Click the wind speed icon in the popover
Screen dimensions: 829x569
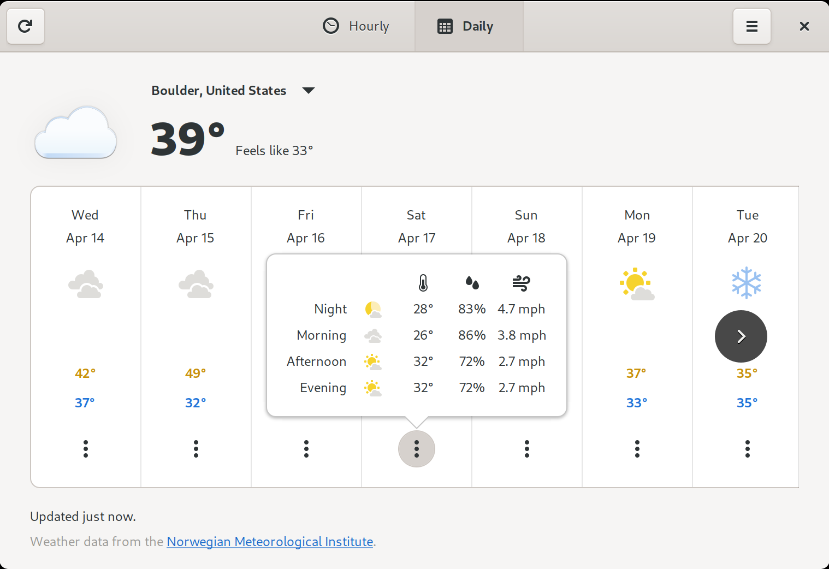[x=522, y=283]
